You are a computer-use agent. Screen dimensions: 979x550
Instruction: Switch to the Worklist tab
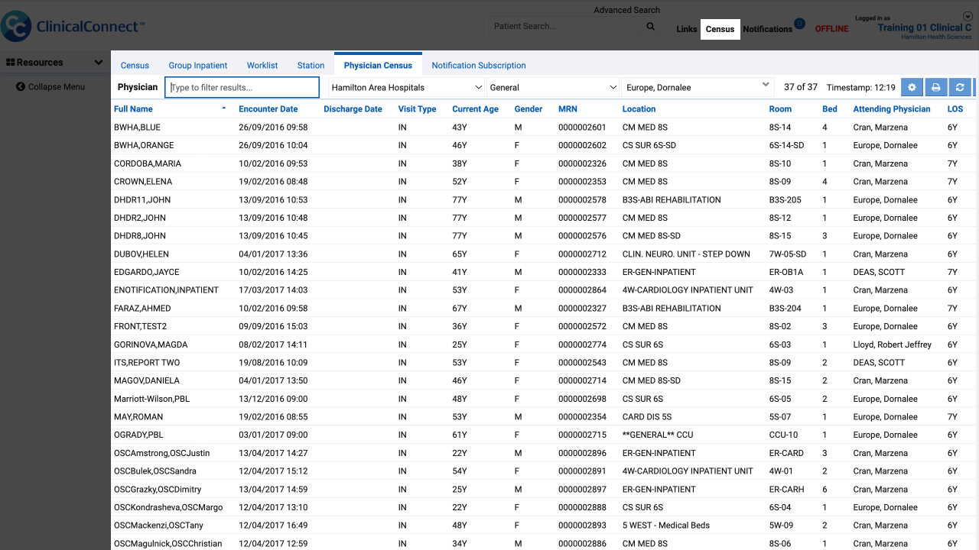pos(262,65)
